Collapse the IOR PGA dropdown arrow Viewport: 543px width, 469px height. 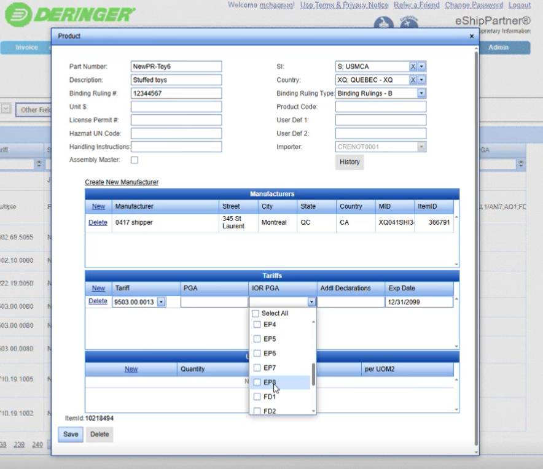click(x=311, y=302)
